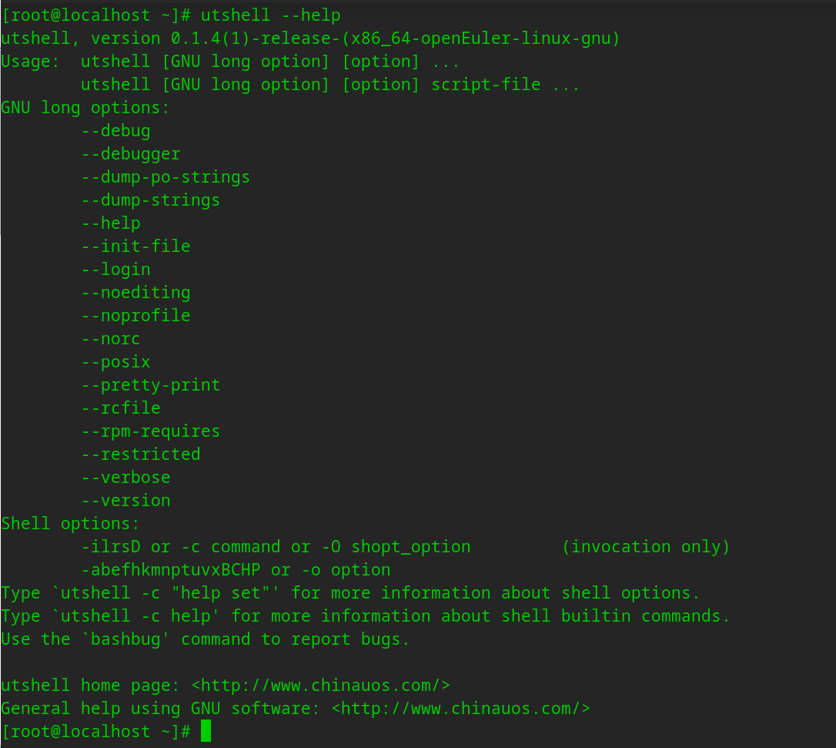Screen dimensions: 836x748
Task: Select the --rpm-requires option text
Action: (x=151, y=431)
